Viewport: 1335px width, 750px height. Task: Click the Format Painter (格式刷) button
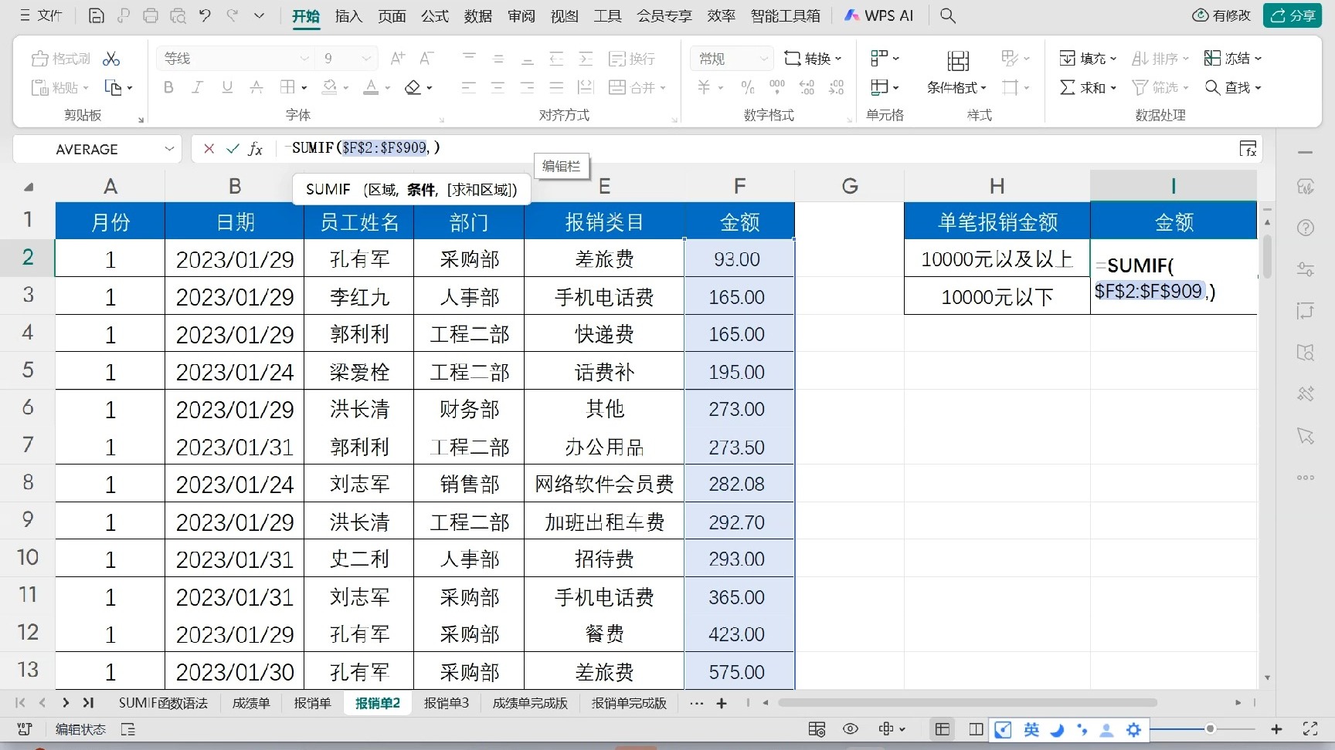60,59
